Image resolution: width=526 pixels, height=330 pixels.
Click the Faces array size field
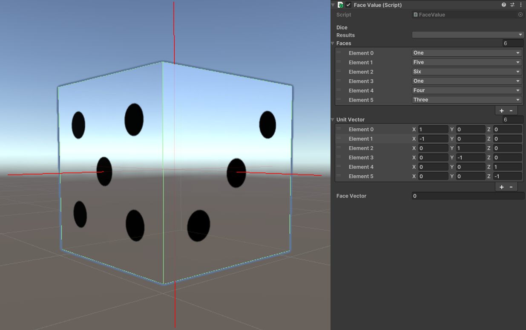513,43
